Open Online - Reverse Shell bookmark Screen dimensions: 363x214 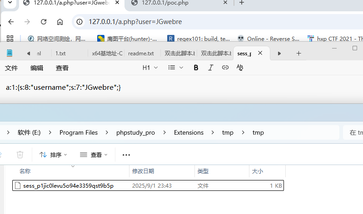pyautogui.click(x=269, y=39)
